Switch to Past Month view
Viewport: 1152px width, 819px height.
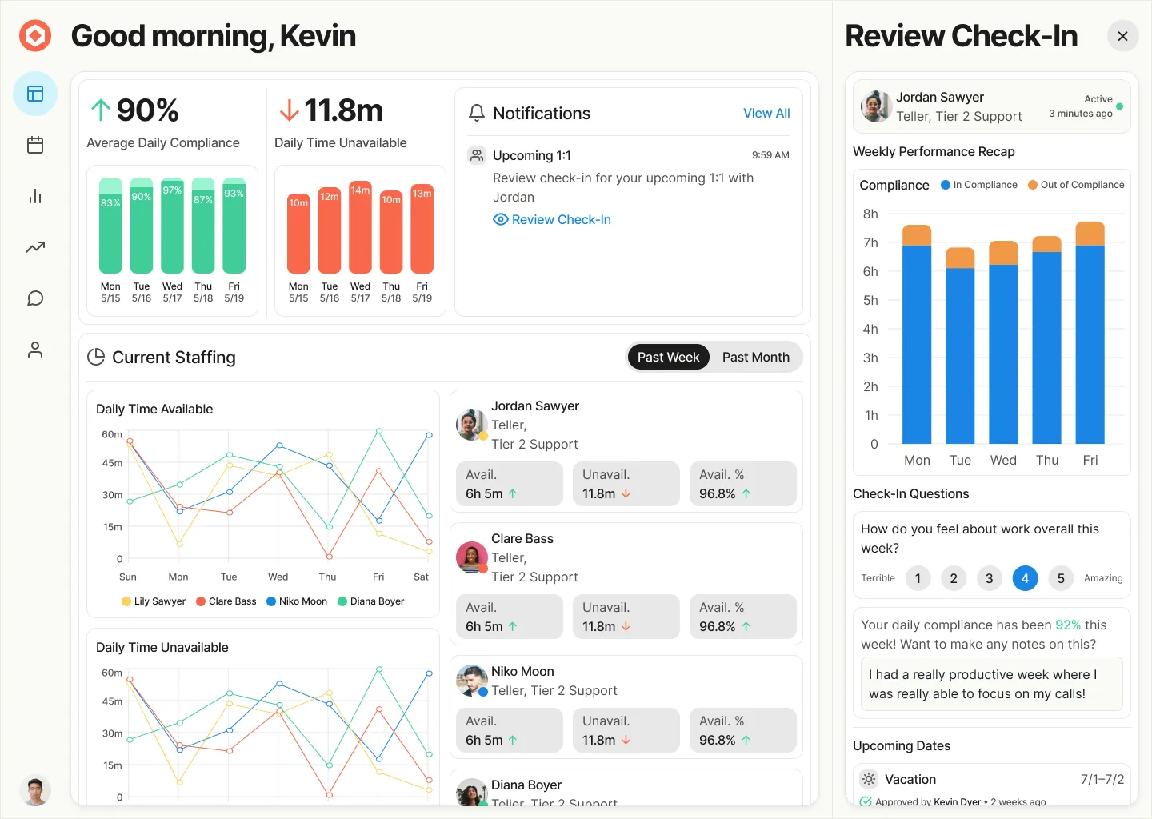point(755,357)
